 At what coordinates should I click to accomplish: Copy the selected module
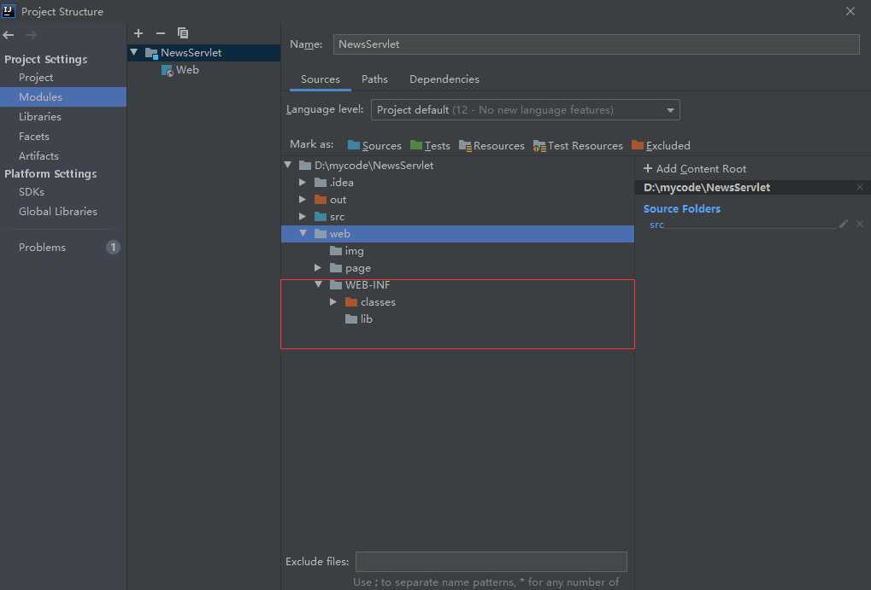[x=183, y=33]
